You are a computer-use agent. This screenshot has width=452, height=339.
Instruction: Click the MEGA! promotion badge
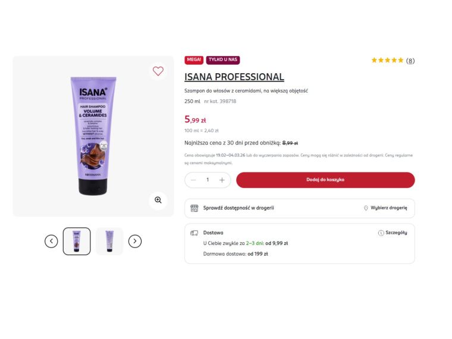(x=194, y=59)
